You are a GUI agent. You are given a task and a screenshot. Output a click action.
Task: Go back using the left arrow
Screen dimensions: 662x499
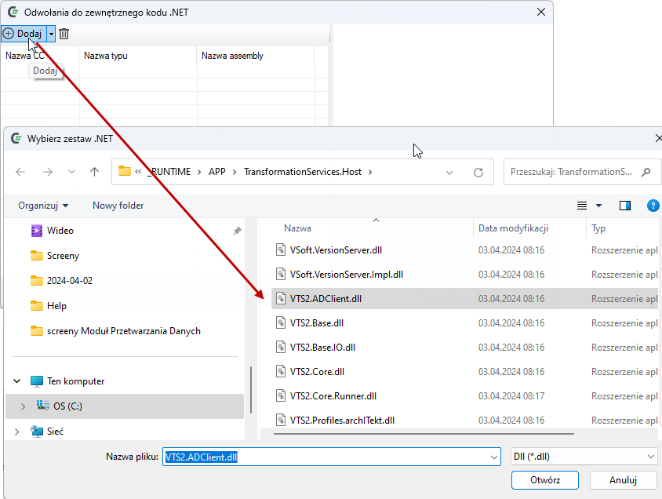pos(20,172)
